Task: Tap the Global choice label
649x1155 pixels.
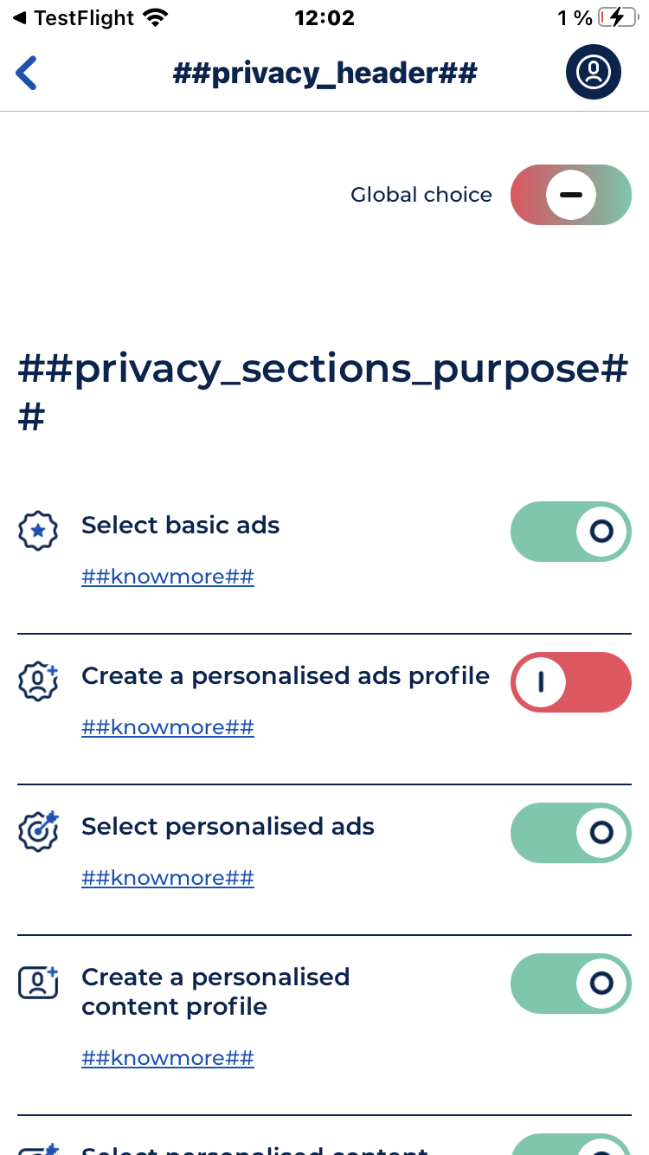Action: (421, 195)
